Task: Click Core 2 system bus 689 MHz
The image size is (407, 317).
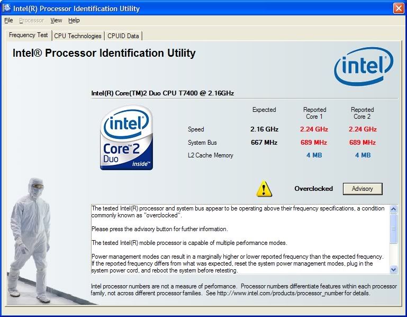Action: point(363,143)
